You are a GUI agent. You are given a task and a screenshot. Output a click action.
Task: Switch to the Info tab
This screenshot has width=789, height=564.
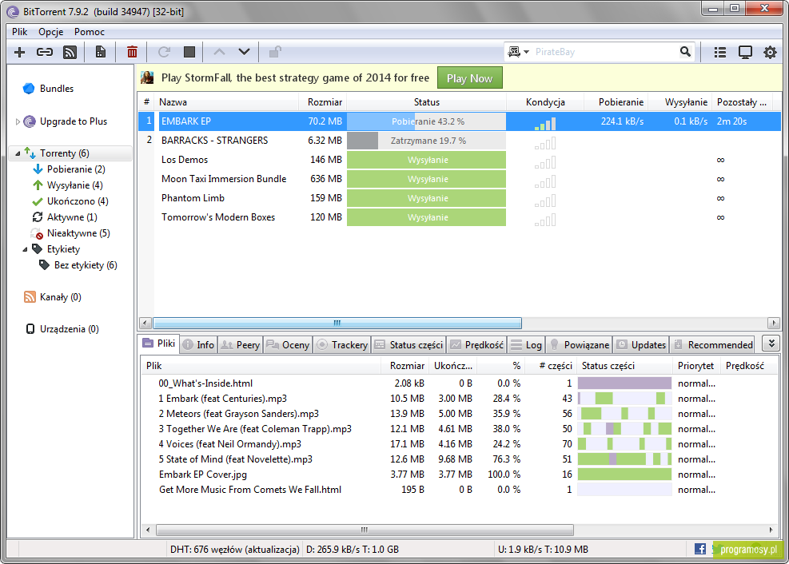coord(199,345)
